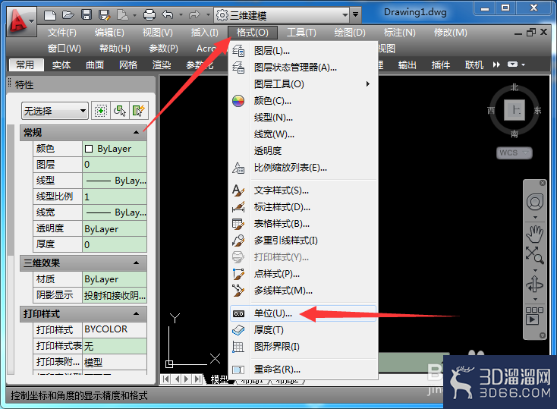Switch to the 渲染 ribbon tab

[162, 65]
